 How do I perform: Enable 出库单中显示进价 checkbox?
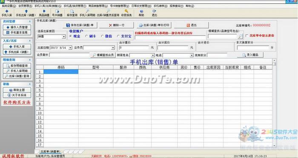click(246, 36)
